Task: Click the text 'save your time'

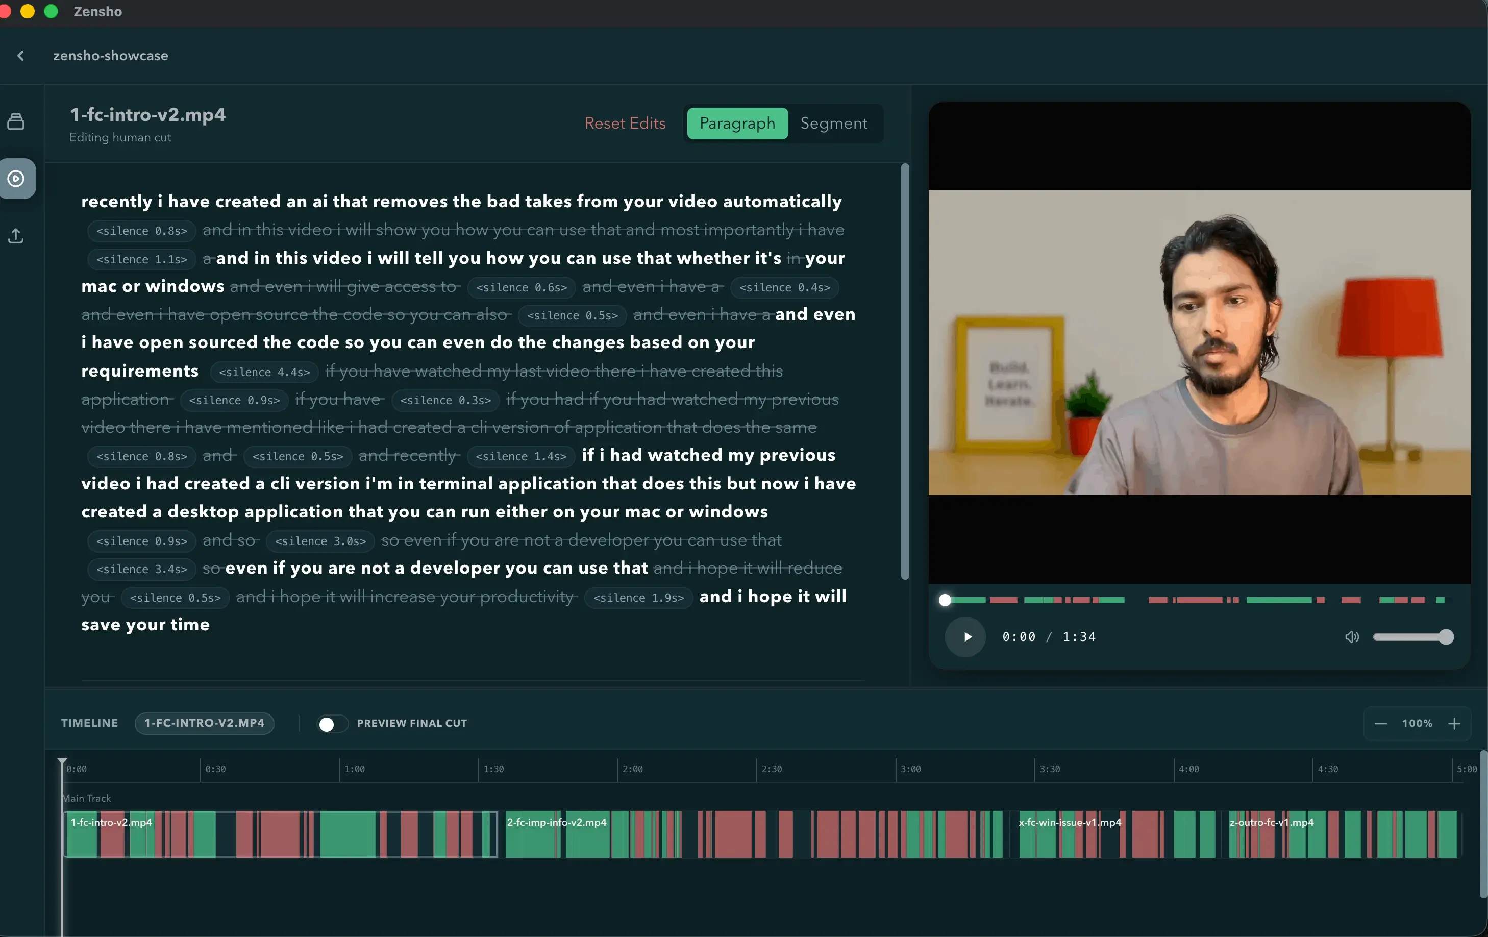Action: [145, 625]
